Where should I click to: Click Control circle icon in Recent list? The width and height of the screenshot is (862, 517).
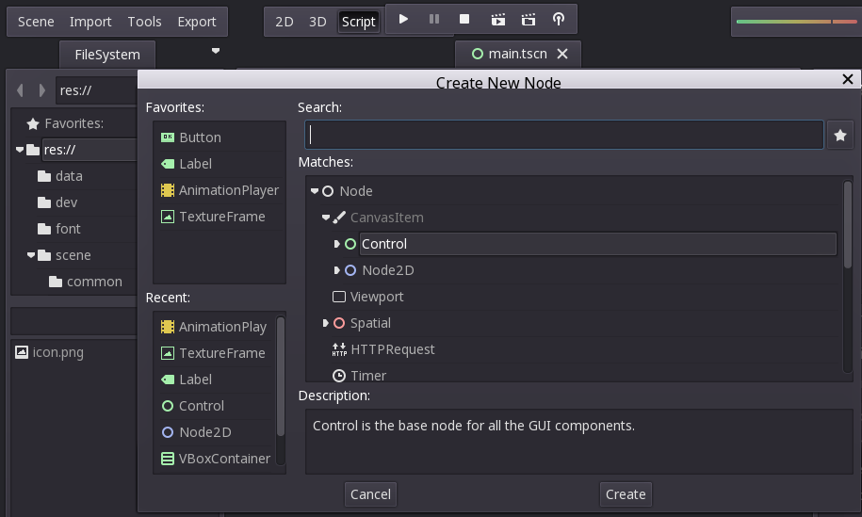[x=168, y=406]
